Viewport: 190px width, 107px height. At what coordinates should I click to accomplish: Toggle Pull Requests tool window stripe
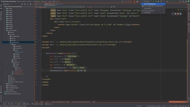pyautogui.click(x=1, y=15)
